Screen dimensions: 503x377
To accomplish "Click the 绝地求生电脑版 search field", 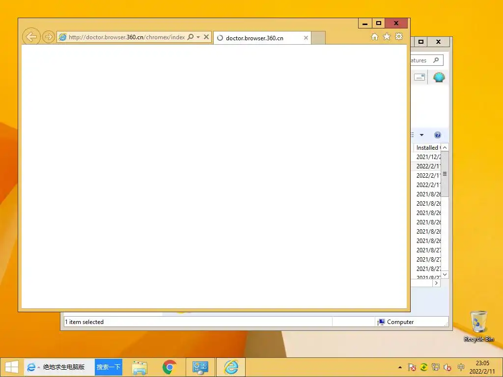I will (x=63, y=367).
